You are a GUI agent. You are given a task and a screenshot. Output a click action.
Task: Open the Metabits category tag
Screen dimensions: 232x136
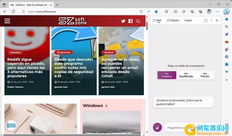click(15, 52)
